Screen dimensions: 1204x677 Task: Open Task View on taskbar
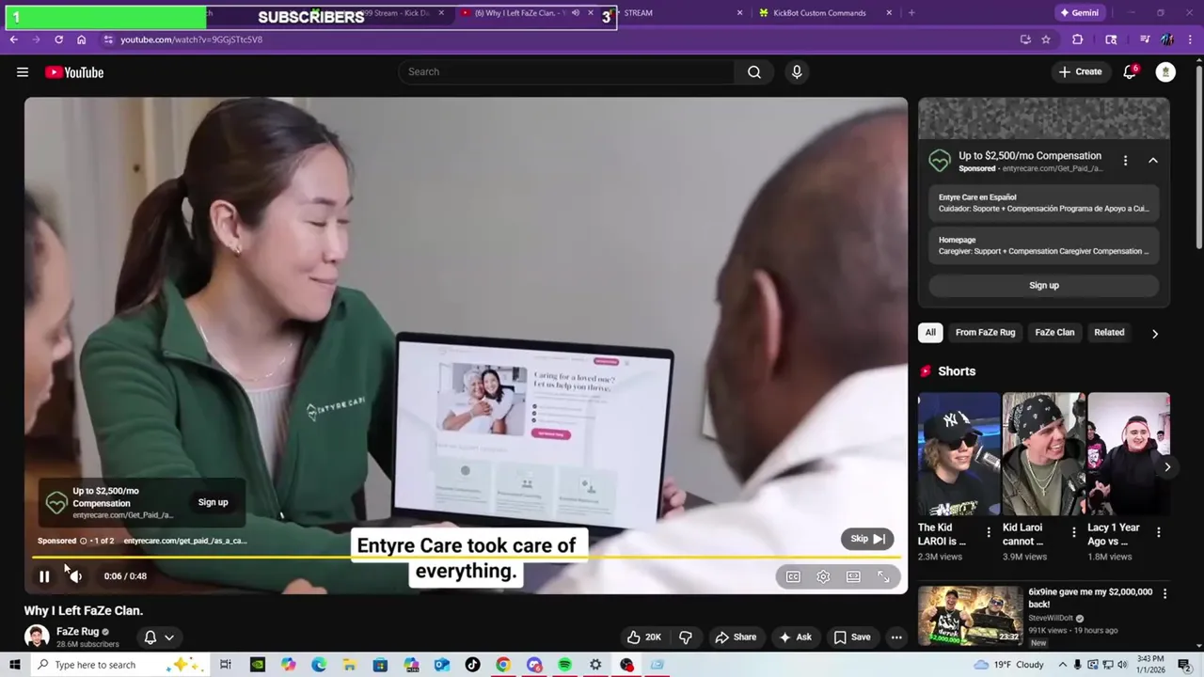coord(226,665)
